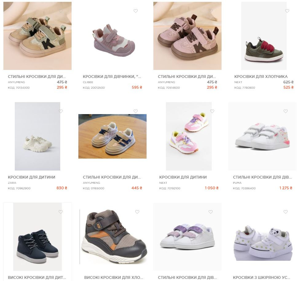Open khaki Anyumeng K-logo sneakers image
Screen dimensions: 299x281
(x=37, y=36)
